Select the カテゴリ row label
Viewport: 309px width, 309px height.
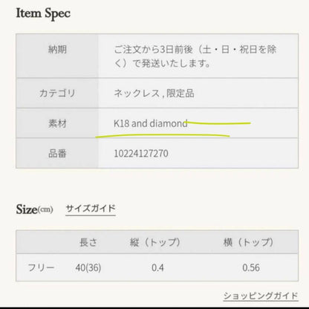[x=57, y=94]
